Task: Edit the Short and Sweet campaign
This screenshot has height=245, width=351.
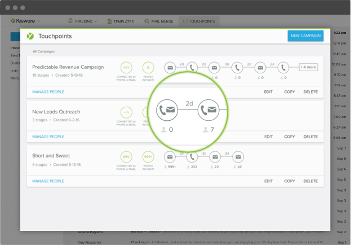Action: [268, 181]
